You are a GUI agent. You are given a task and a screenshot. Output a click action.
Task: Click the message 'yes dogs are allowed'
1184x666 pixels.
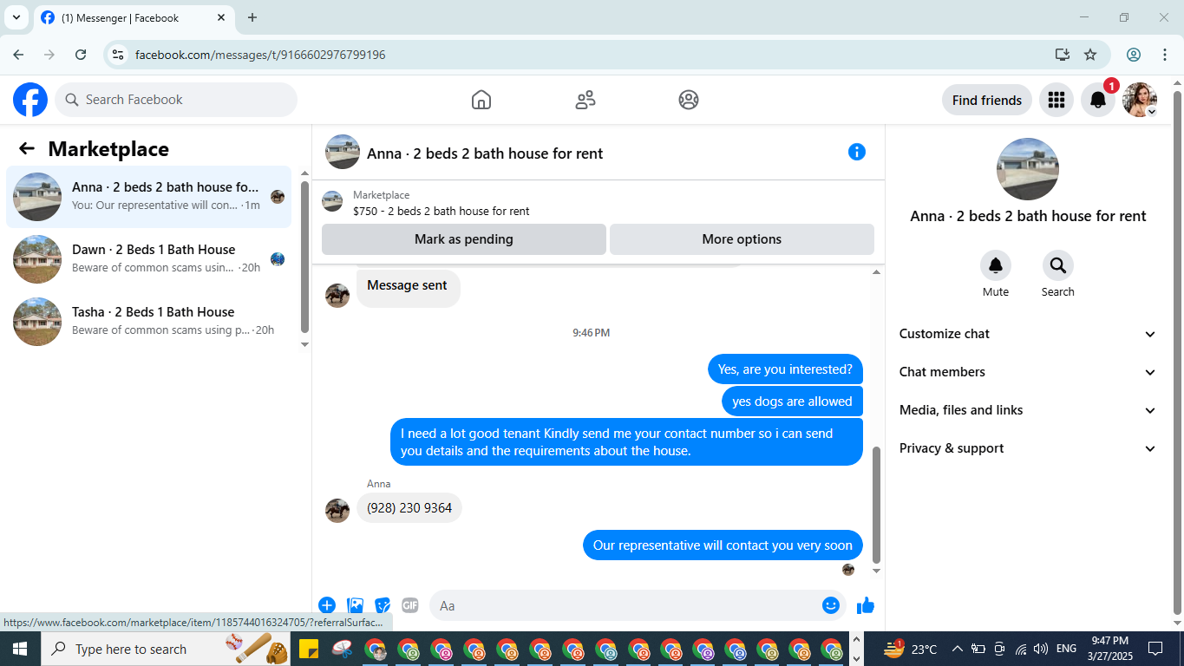[792, 402]
